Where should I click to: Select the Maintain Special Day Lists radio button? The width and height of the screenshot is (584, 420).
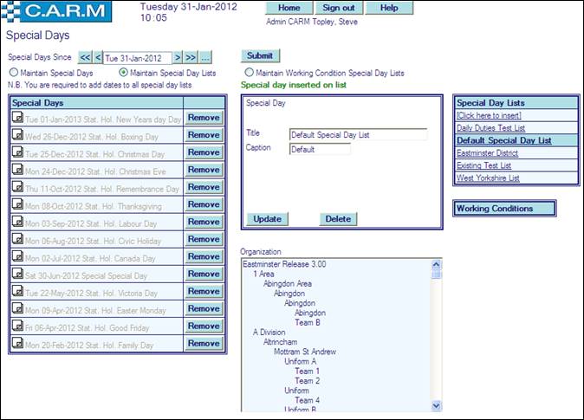[x=123, y=73]
